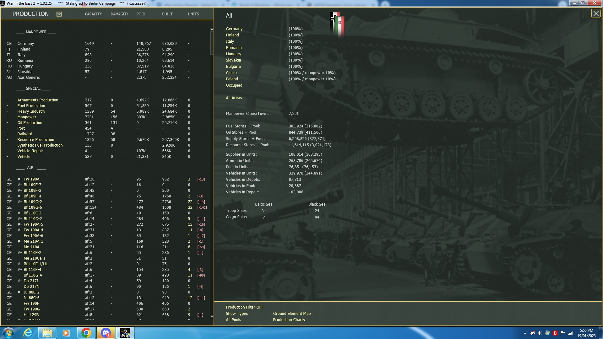Image resolution: width=603 pixels, height=339 pixels.
Task: Select Germany in the nation list
Action: [234, 29]
